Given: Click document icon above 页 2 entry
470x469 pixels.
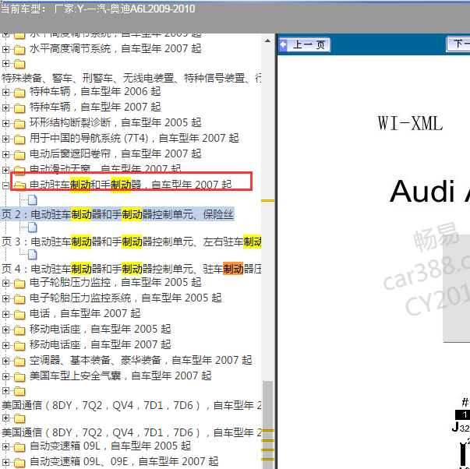Looking at the screenshot, I should (x=33, y=200).
